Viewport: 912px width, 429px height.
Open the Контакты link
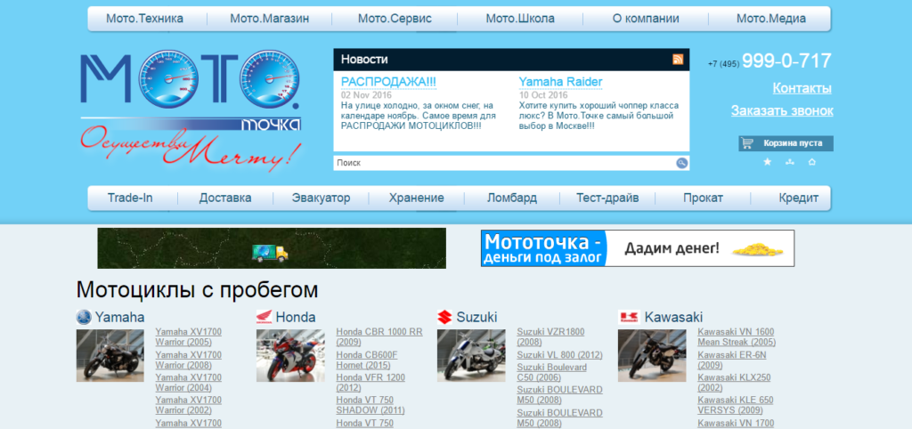click(x=802, y=88)
